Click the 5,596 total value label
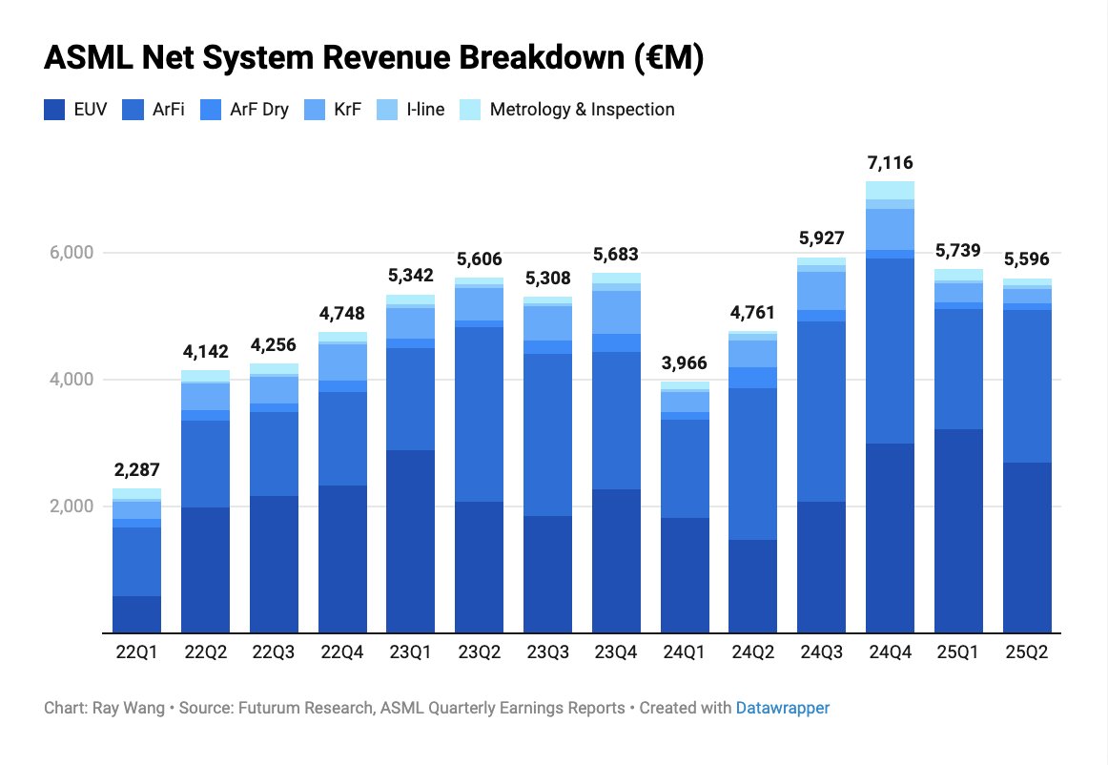 [x=1027, y=259]
